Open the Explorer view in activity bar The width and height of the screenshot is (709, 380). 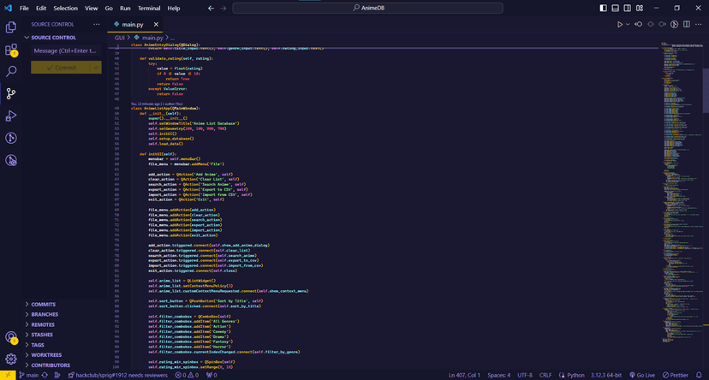coord(11,27)
